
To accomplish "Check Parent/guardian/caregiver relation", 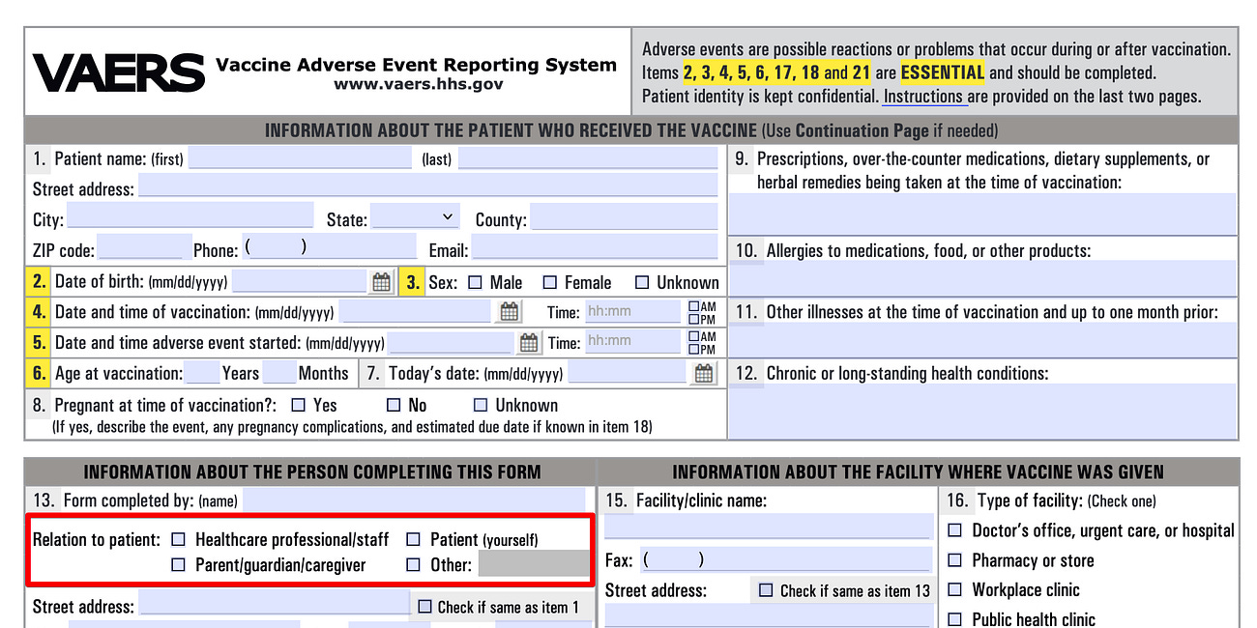I will [178, 564].
